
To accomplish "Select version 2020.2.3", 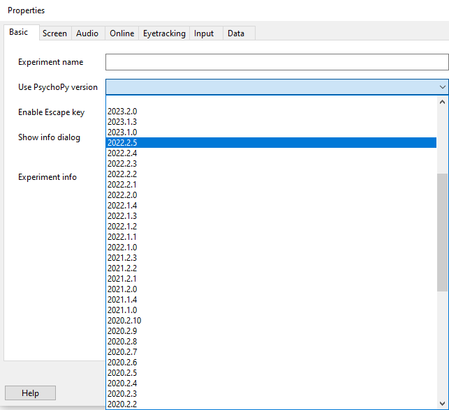I will pos(271,394).
